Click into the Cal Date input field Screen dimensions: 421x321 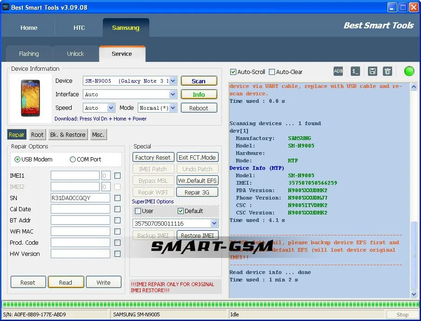80,209
